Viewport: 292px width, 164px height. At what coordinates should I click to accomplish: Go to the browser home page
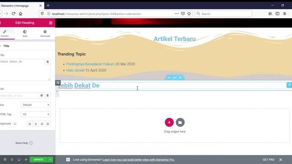tap(21, 14)
